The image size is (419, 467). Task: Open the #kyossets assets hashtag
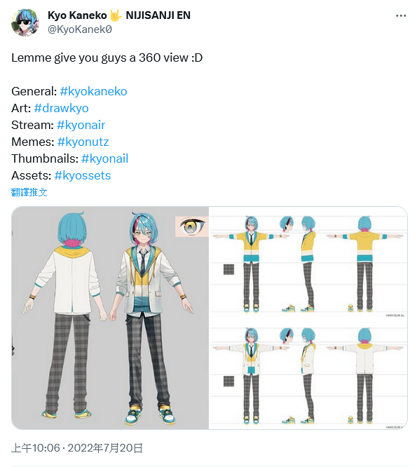(83, 176)
